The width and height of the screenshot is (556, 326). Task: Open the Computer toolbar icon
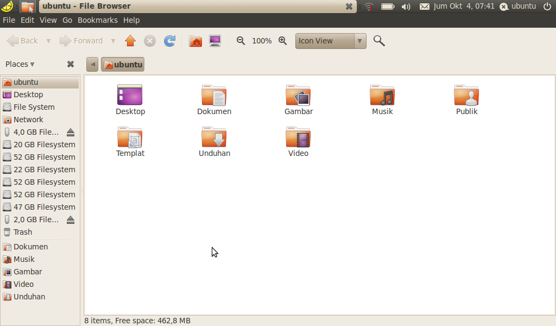pos(215,41)
